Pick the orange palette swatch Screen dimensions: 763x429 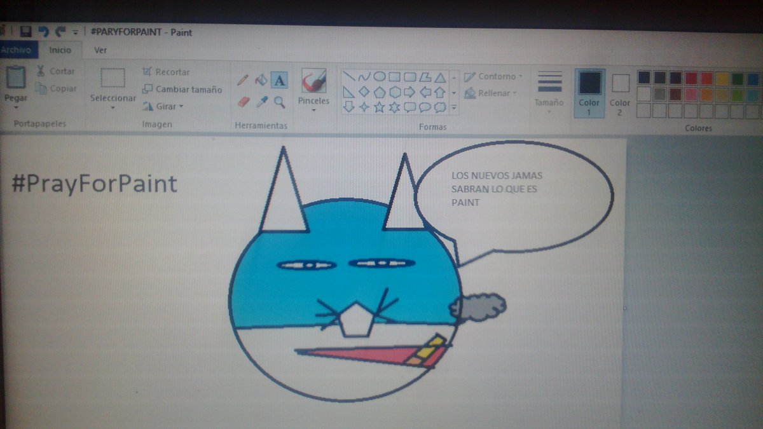click(706, 94)
